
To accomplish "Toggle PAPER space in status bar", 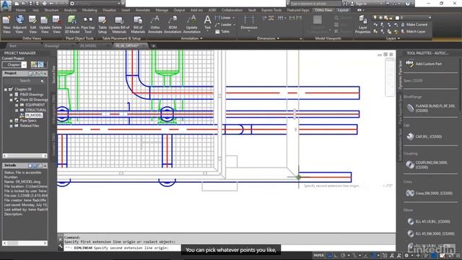I will [318, 256].
